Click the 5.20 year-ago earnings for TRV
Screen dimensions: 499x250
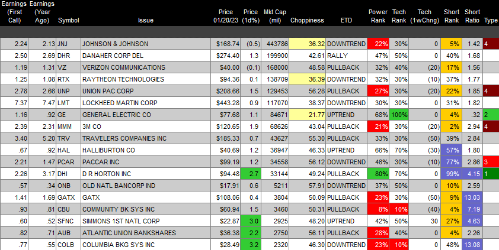[42, 138]
